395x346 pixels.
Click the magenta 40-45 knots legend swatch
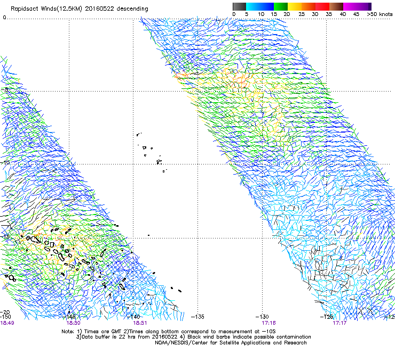pos(350,6)
